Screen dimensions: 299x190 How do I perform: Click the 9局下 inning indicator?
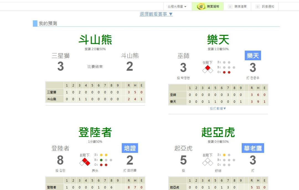(x=208, y=63)
